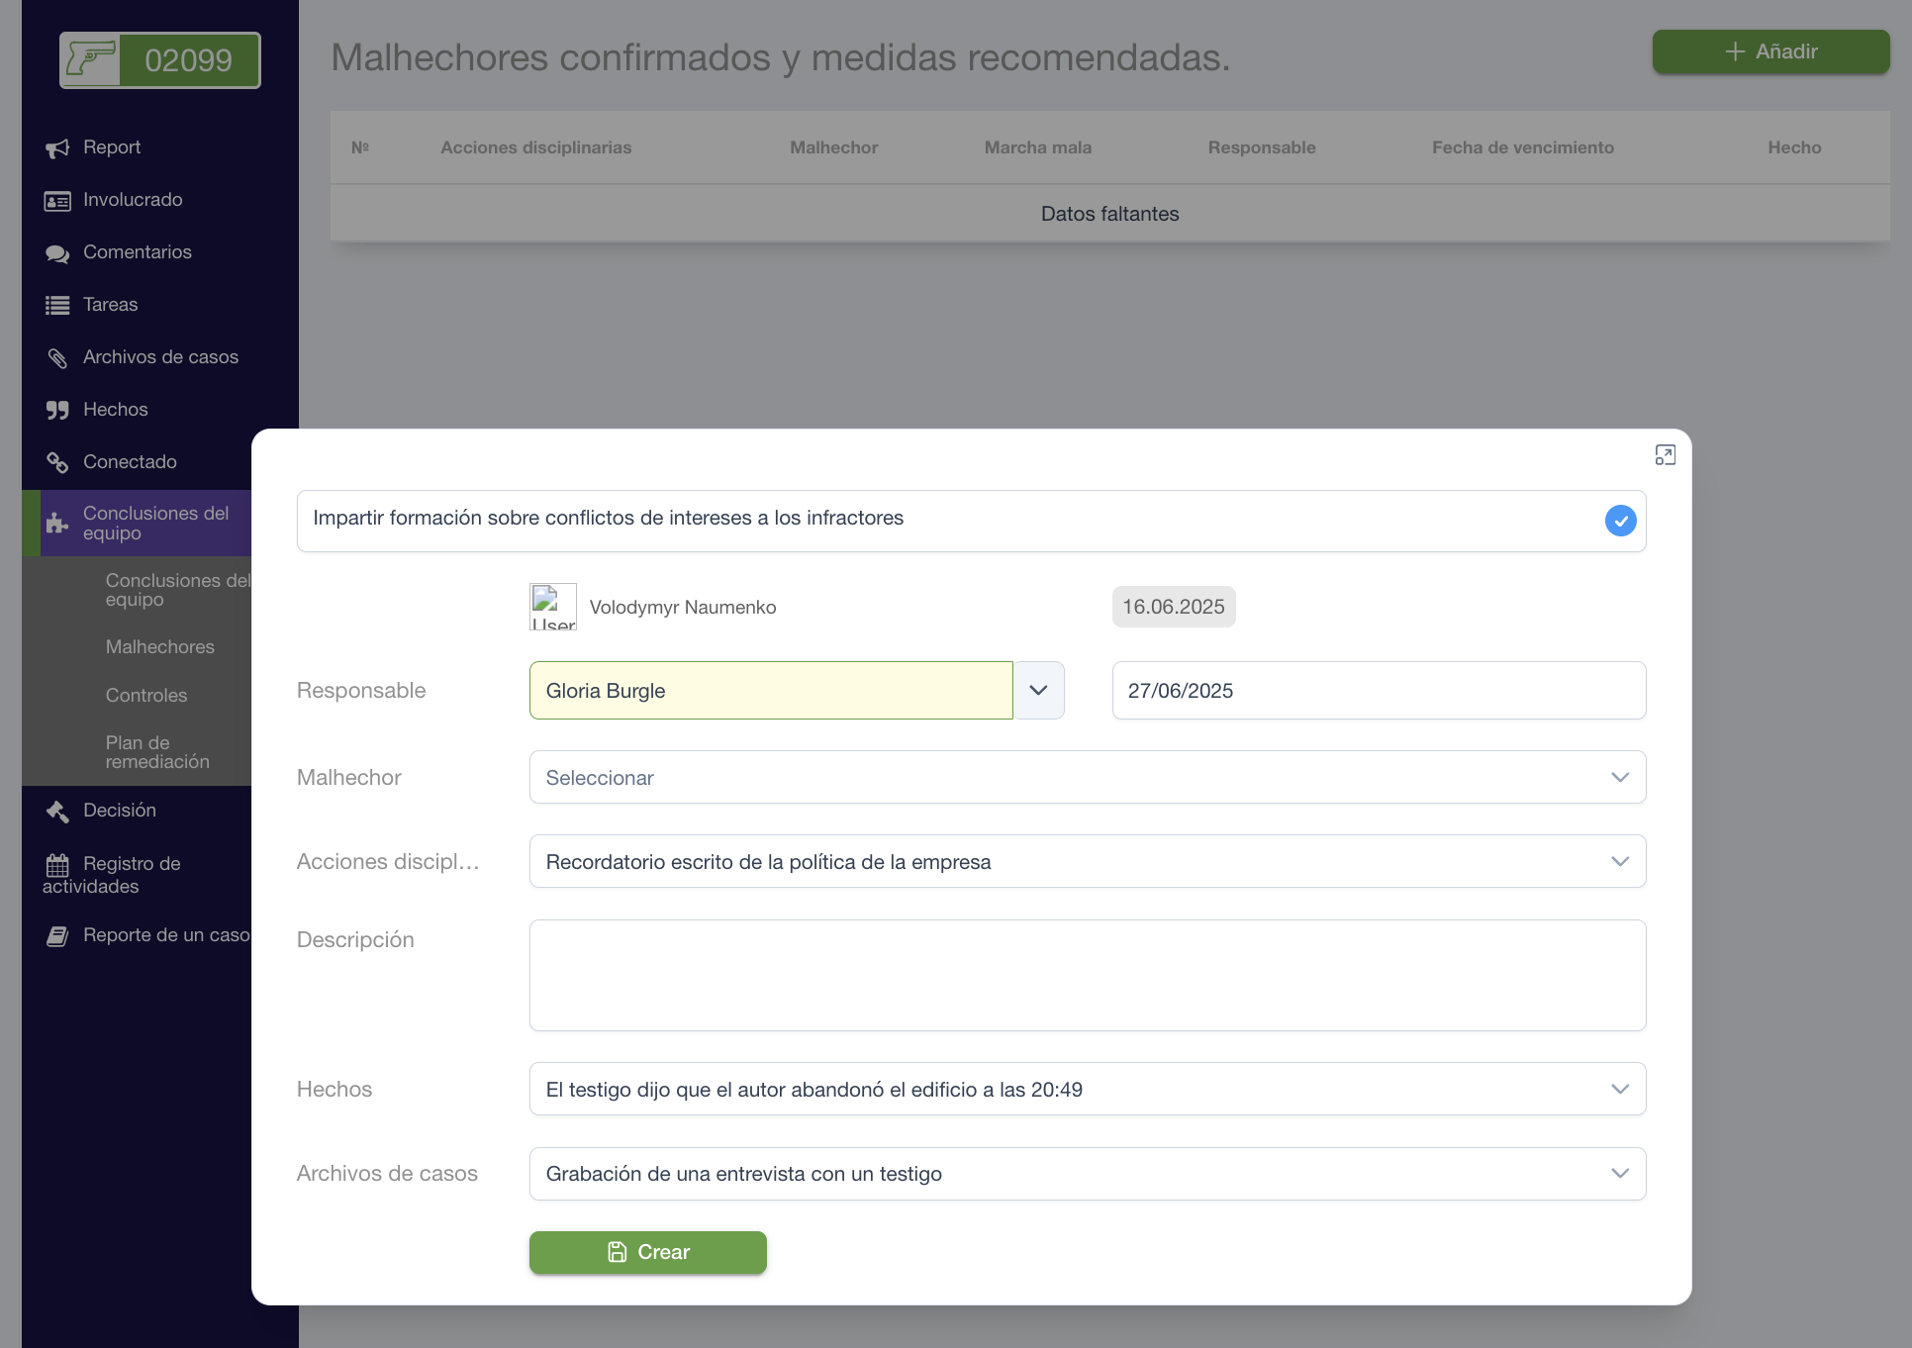1912x1348 pixels.
Task: Click the due date field 27/06/2025
Action: pos(1378,691)
